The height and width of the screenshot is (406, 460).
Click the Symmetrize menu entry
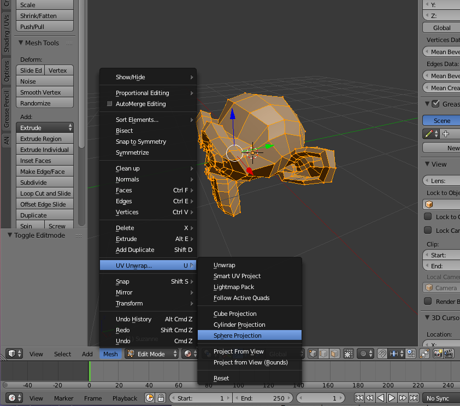pos(148,152)
